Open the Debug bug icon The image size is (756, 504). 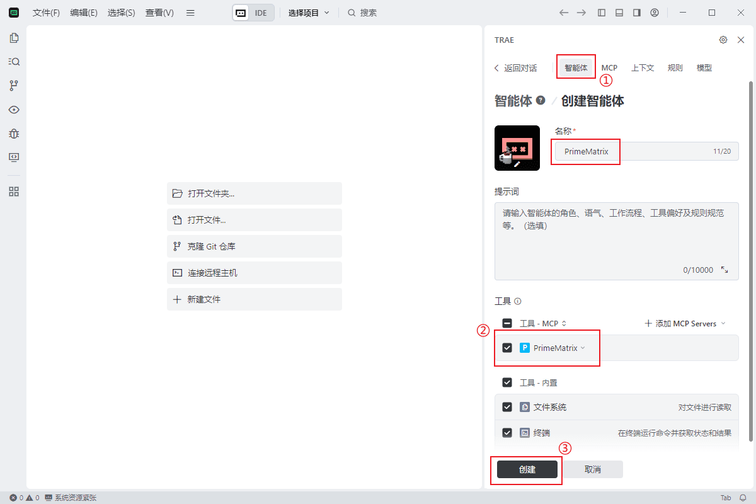click(x=14, y=134)
